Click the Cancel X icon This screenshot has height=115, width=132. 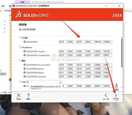pyautogui.click(x=19, y=95)
